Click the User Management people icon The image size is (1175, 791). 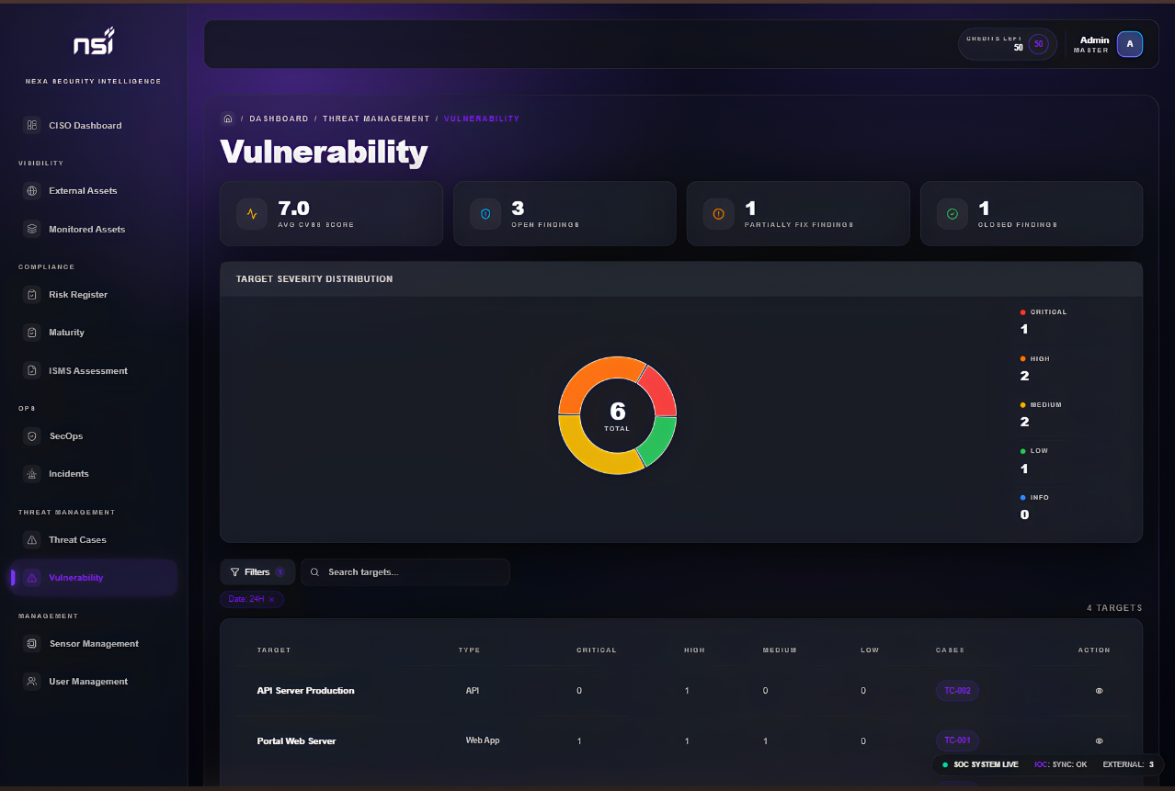pyautogui.click(x=32, y=682)
